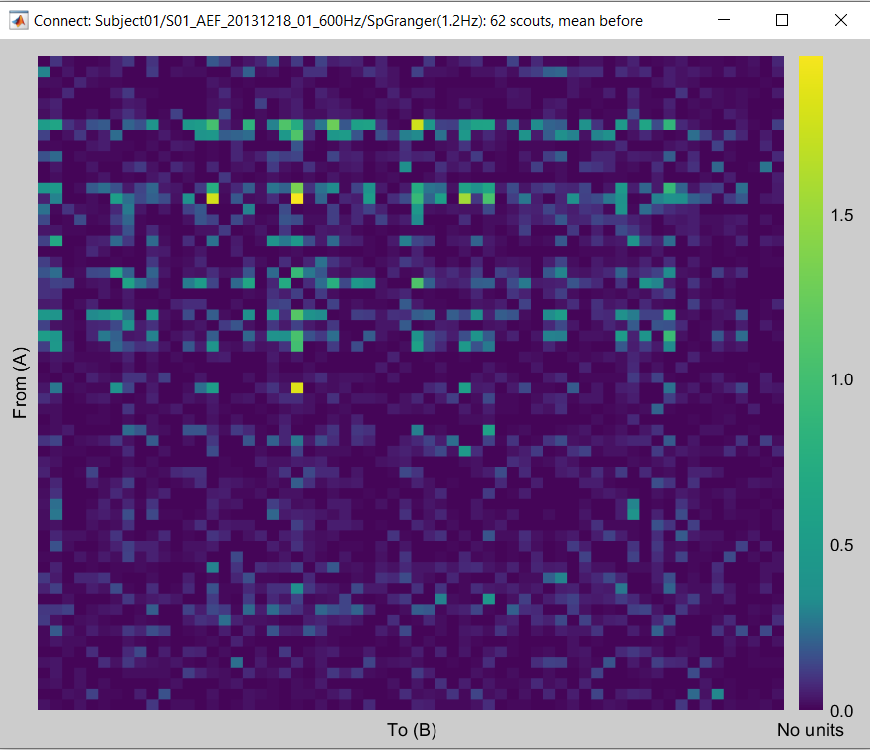Click the top-right corner cell of the matrix
This screenshot has width=870, height=750.
(x=778, y=61)
